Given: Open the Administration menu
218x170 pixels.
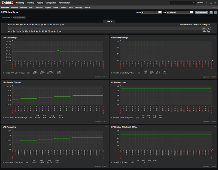Looking at the screenshot, I should point(64,3).
